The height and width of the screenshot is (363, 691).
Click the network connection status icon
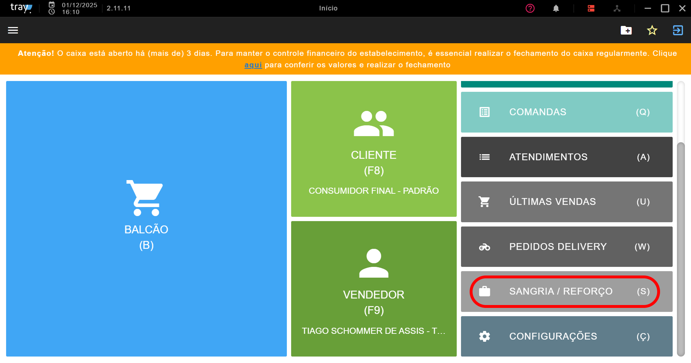click(617, 8)
